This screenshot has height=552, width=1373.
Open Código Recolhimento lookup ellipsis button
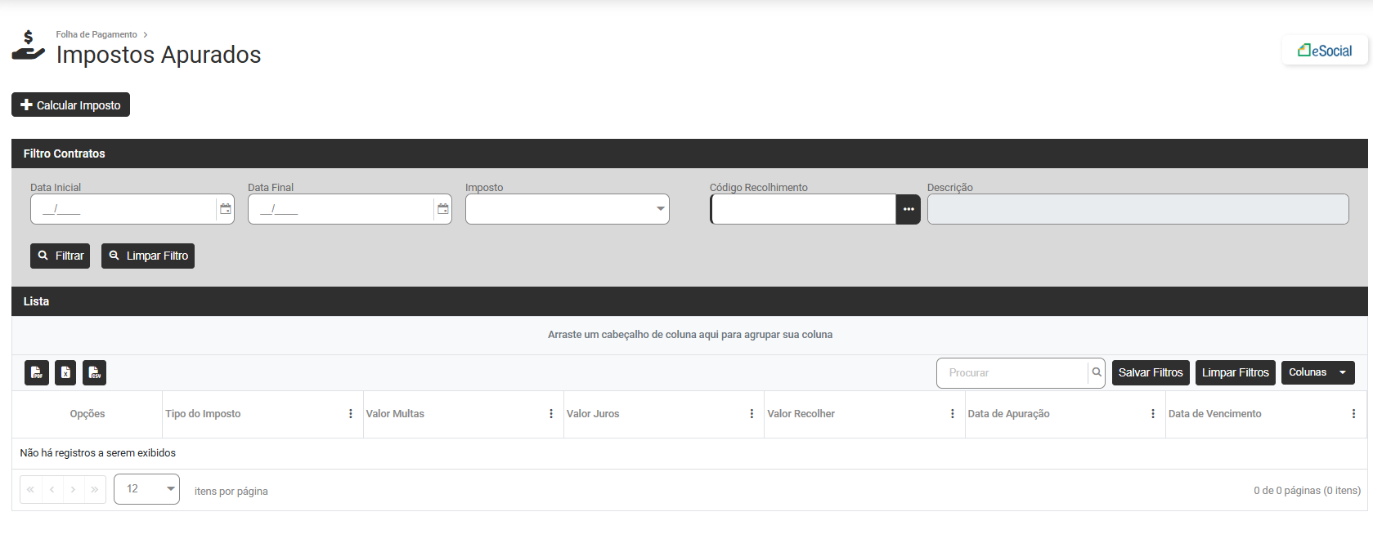point(909,209)
